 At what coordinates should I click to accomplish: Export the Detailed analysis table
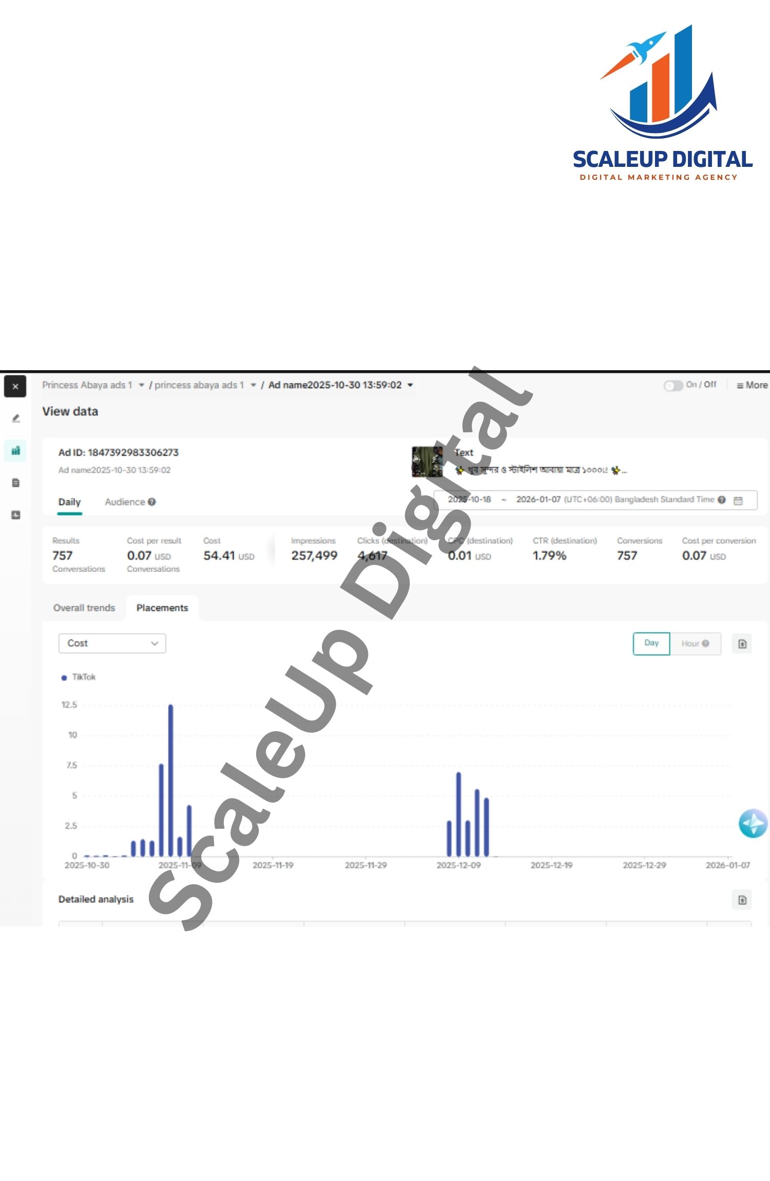pyautogui.click(x=742, y=900)
